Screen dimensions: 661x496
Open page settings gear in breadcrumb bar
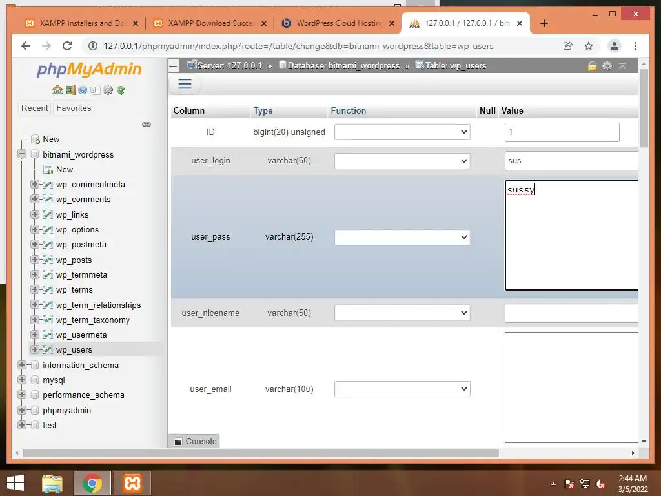pos(607,66)
